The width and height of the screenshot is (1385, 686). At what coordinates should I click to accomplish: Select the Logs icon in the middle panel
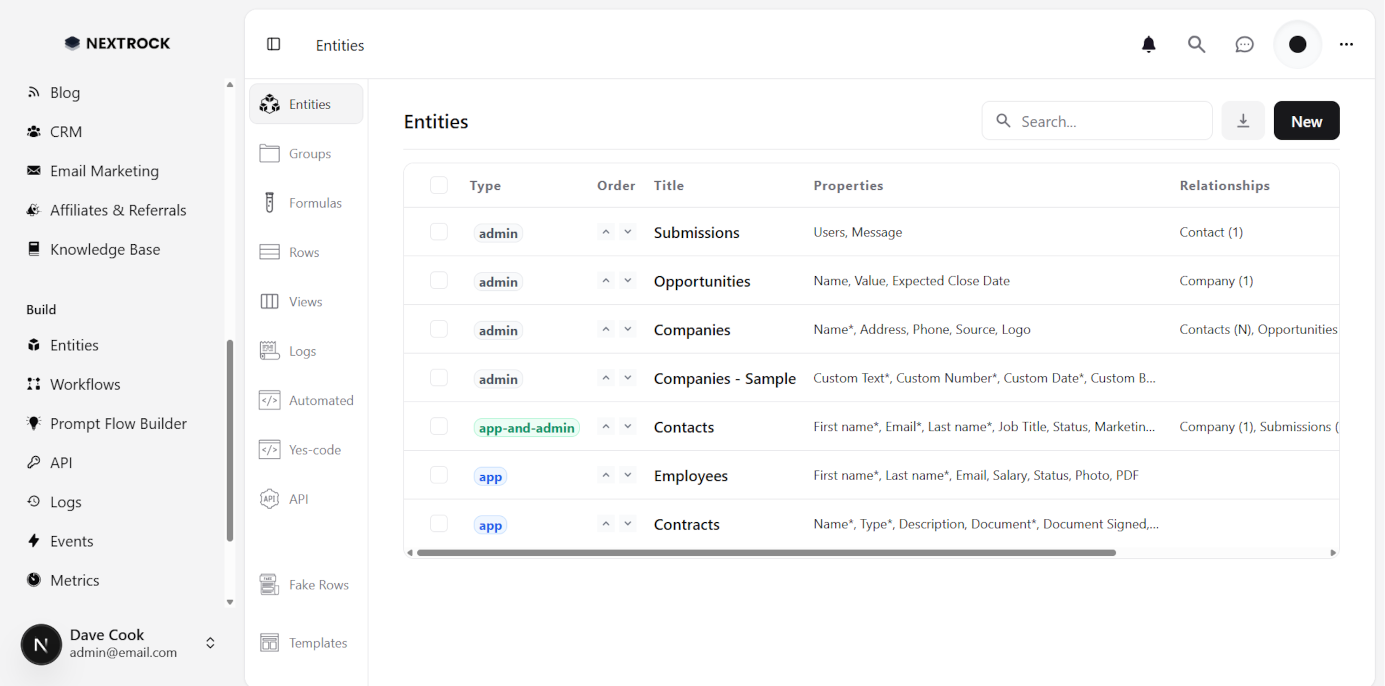[x=270, y=350]
